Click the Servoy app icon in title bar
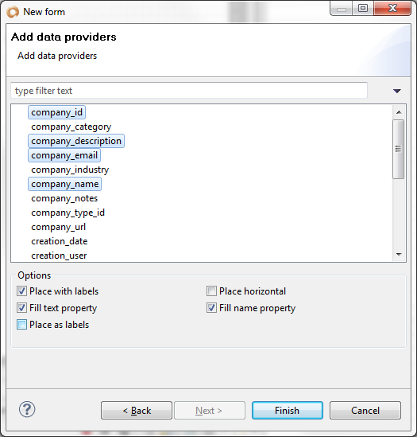The height and width of the screenshot is (437, 417). point(13,12)
